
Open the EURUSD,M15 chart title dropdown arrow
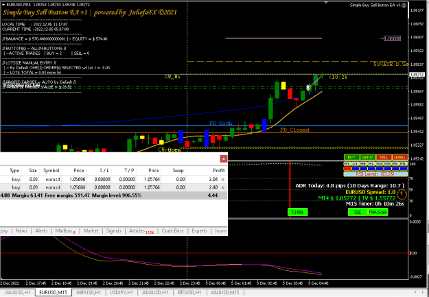(3, 5)
